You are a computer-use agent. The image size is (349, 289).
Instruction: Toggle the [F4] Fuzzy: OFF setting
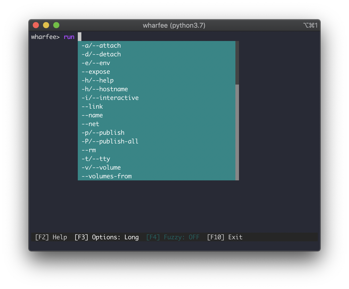pyautogui.click(x=173, y=237)
